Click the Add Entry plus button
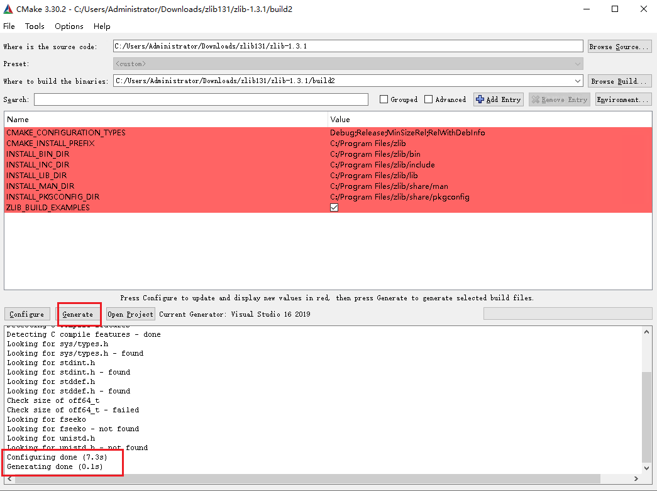The image size is (657, 491). point(498,99)
